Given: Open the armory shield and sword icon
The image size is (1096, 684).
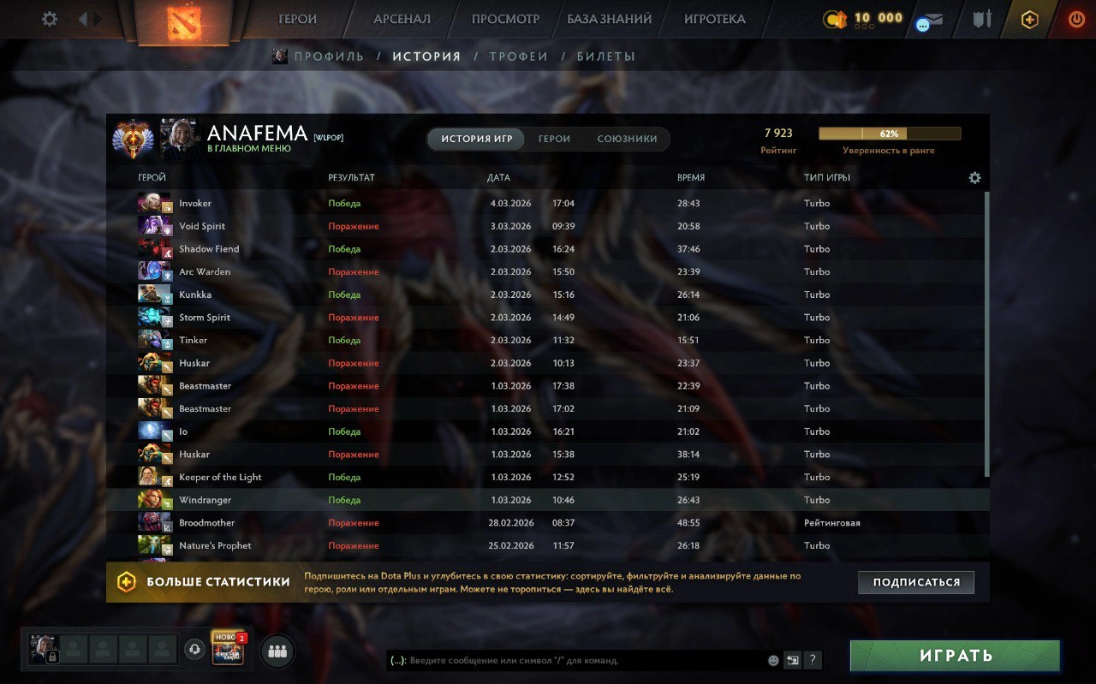Looking at the screenshot, I should pyautogui.click(x=982, y=19).
